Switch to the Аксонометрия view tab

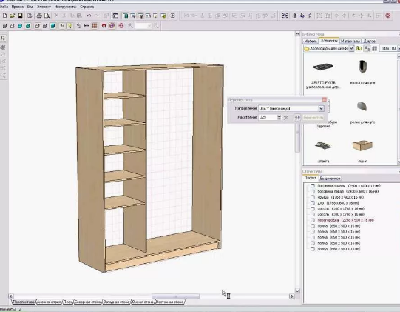[x=49, y=302]
